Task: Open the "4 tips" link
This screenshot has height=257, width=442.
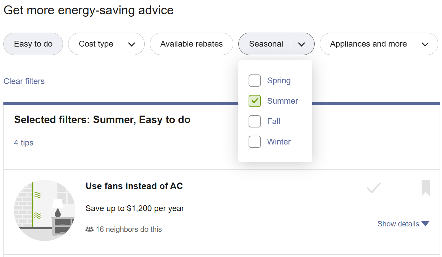Action: click(23, 142)
